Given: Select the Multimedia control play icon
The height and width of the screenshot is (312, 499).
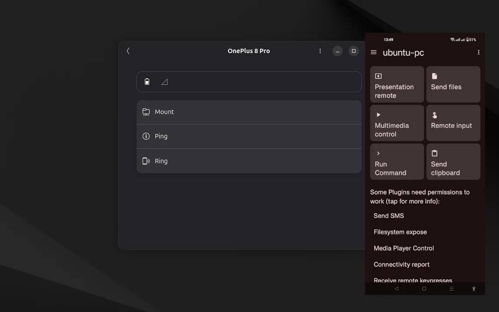Looking at the screenshot, I should [x=378, y=115].
